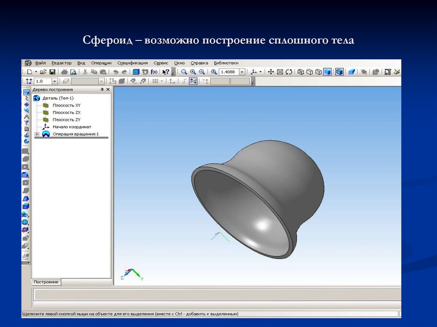Select Начало координат in the tree
The width and height of the screenshot is (437, 327).
71,127
